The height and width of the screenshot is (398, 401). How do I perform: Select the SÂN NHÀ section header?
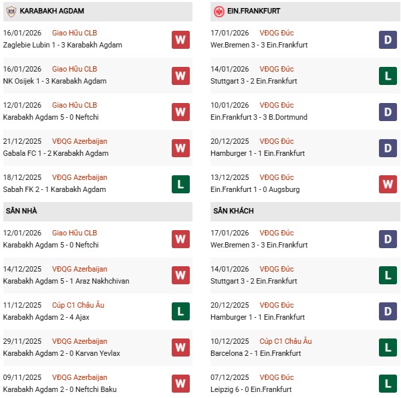click(x=21, y=211)
